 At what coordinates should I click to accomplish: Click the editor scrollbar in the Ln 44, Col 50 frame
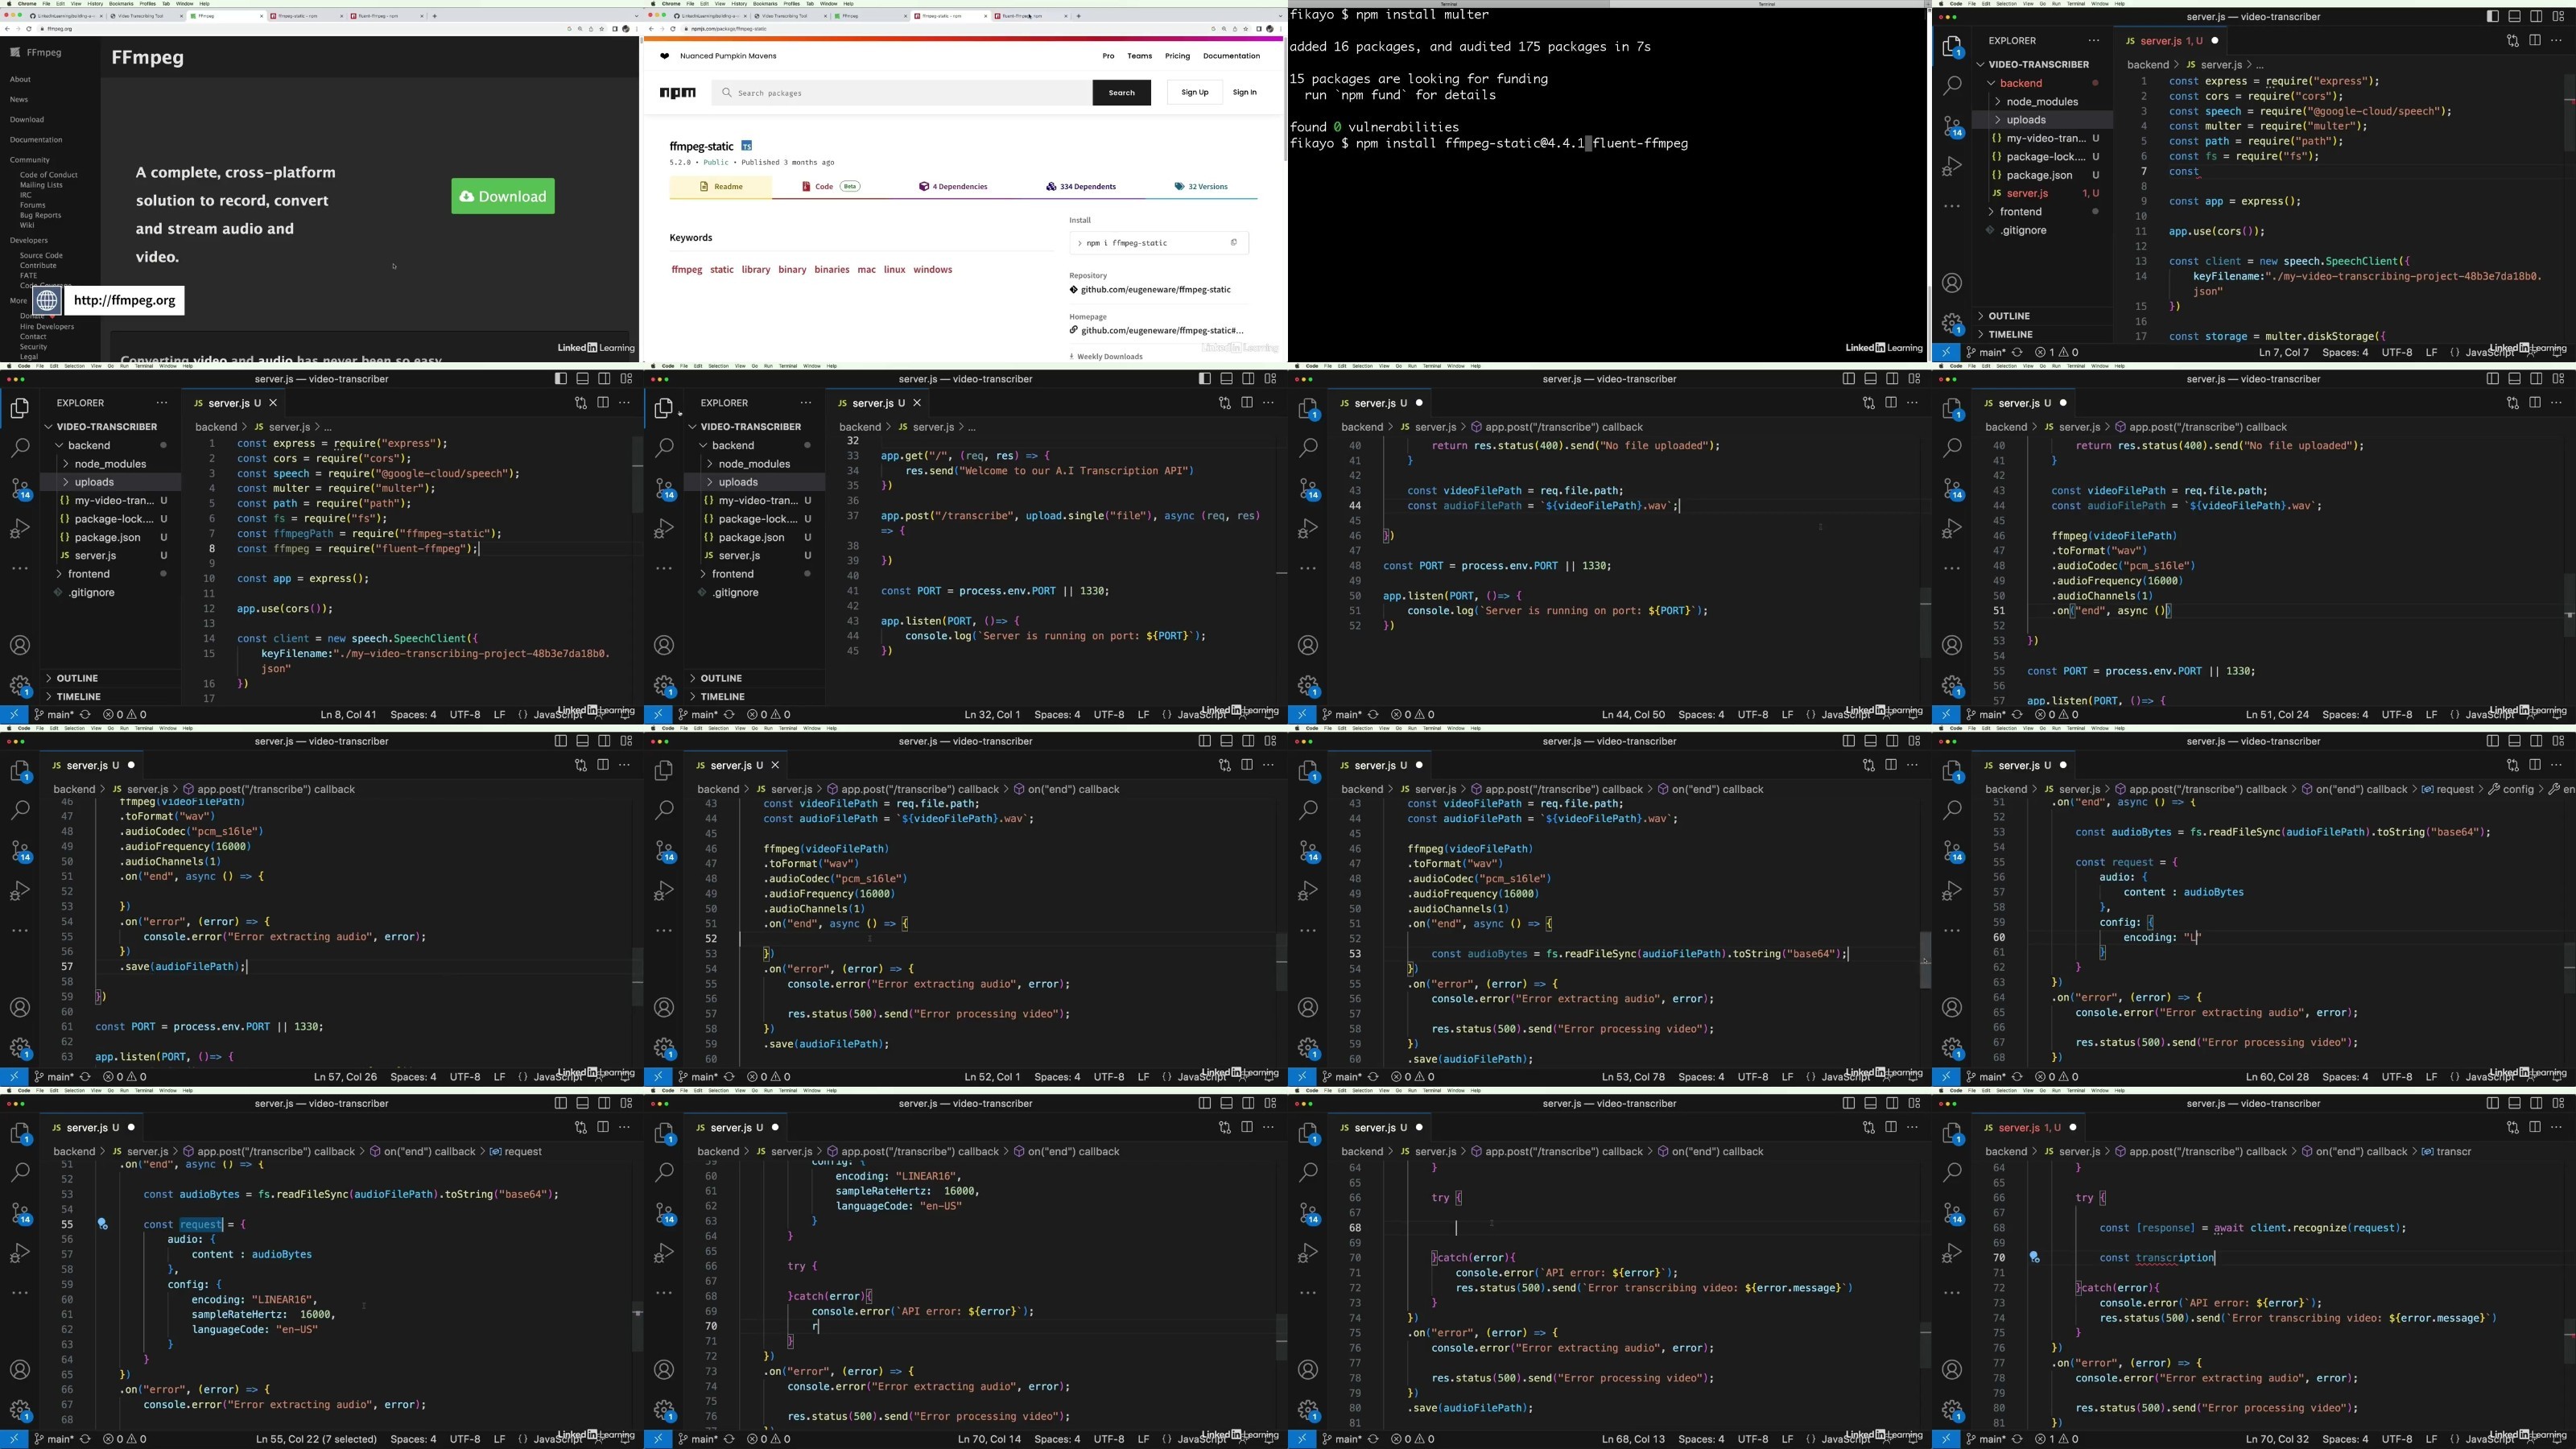[1925, 622]
